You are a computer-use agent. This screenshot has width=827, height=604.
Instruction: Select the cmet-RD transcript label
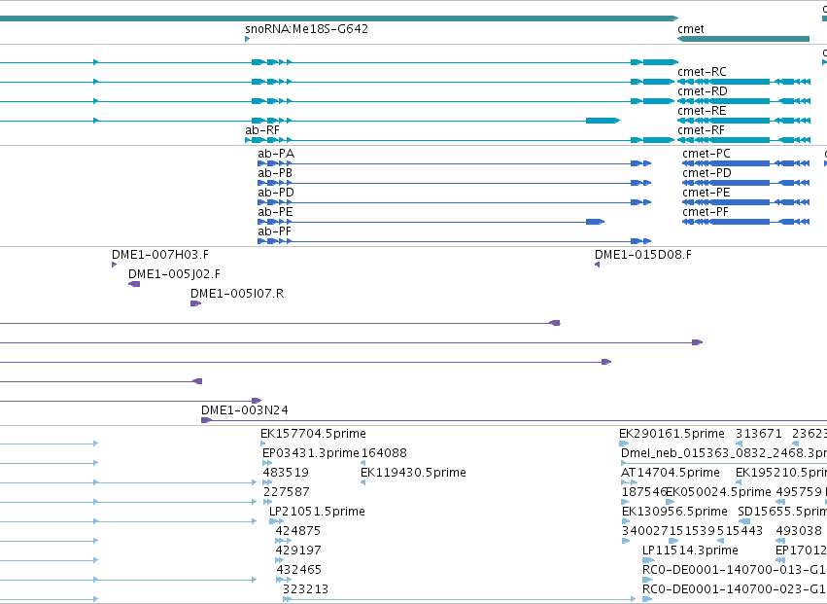(x=703, y=91)
